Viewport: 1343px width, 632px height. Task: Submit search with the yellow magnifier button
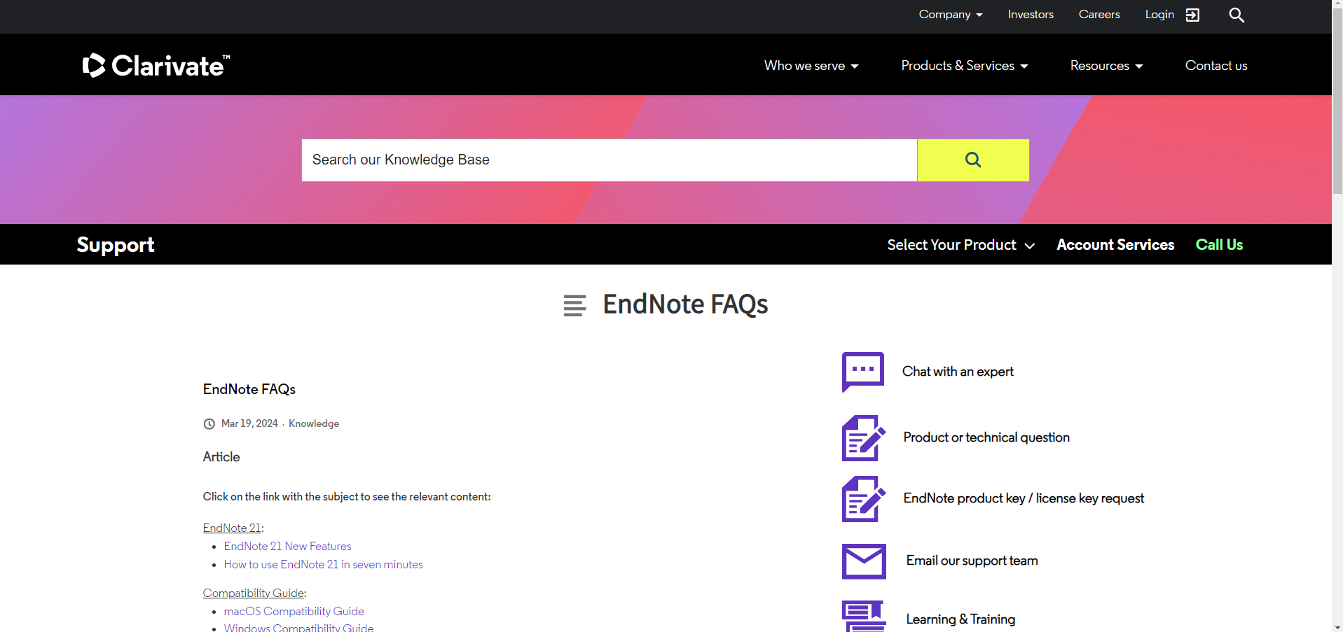click(973, 160)
